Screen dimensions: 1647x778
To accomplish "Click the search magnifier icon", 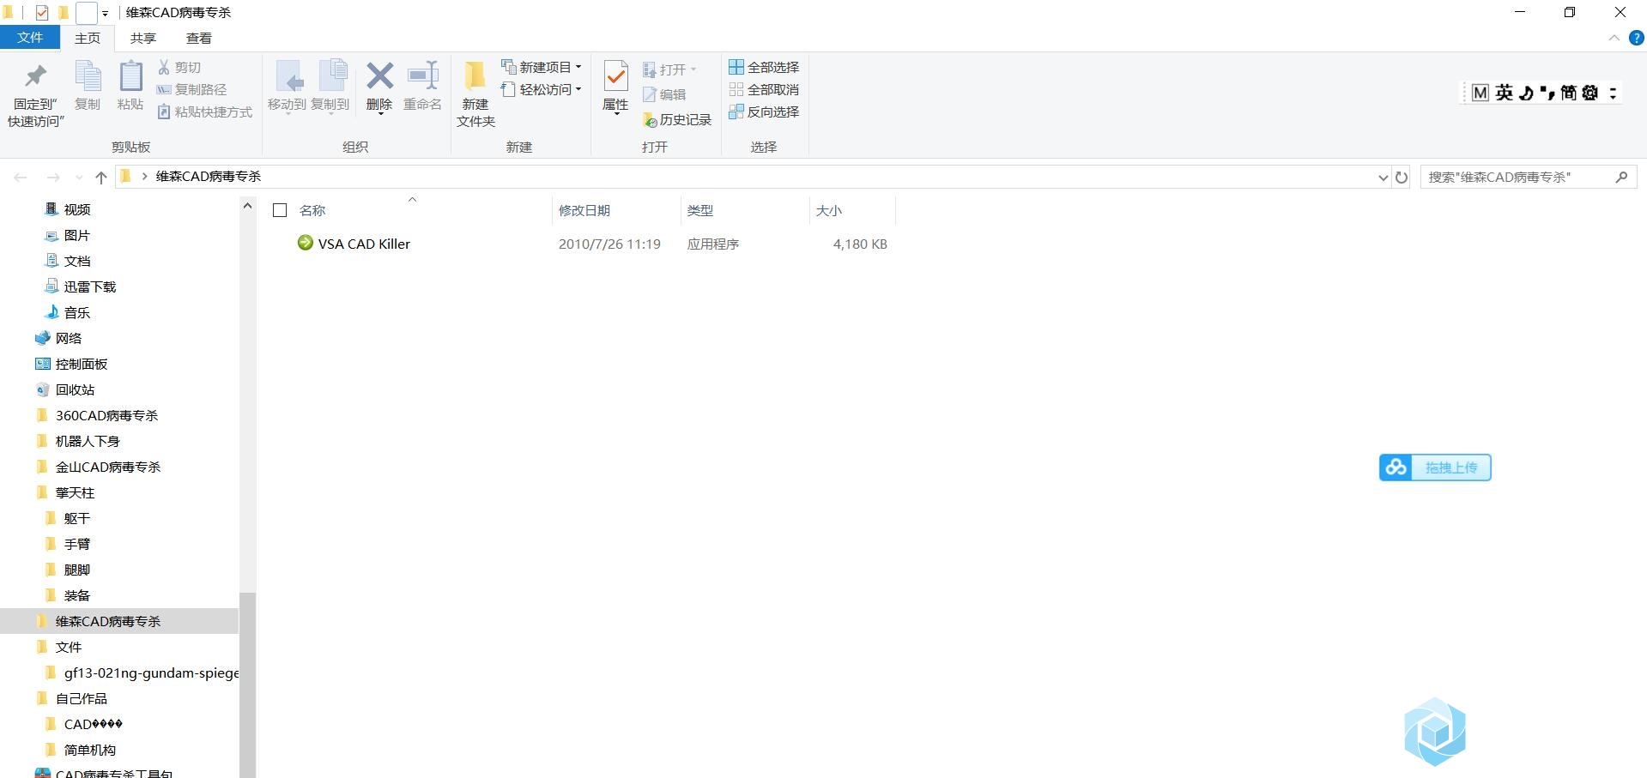I will coord(1621,177).
